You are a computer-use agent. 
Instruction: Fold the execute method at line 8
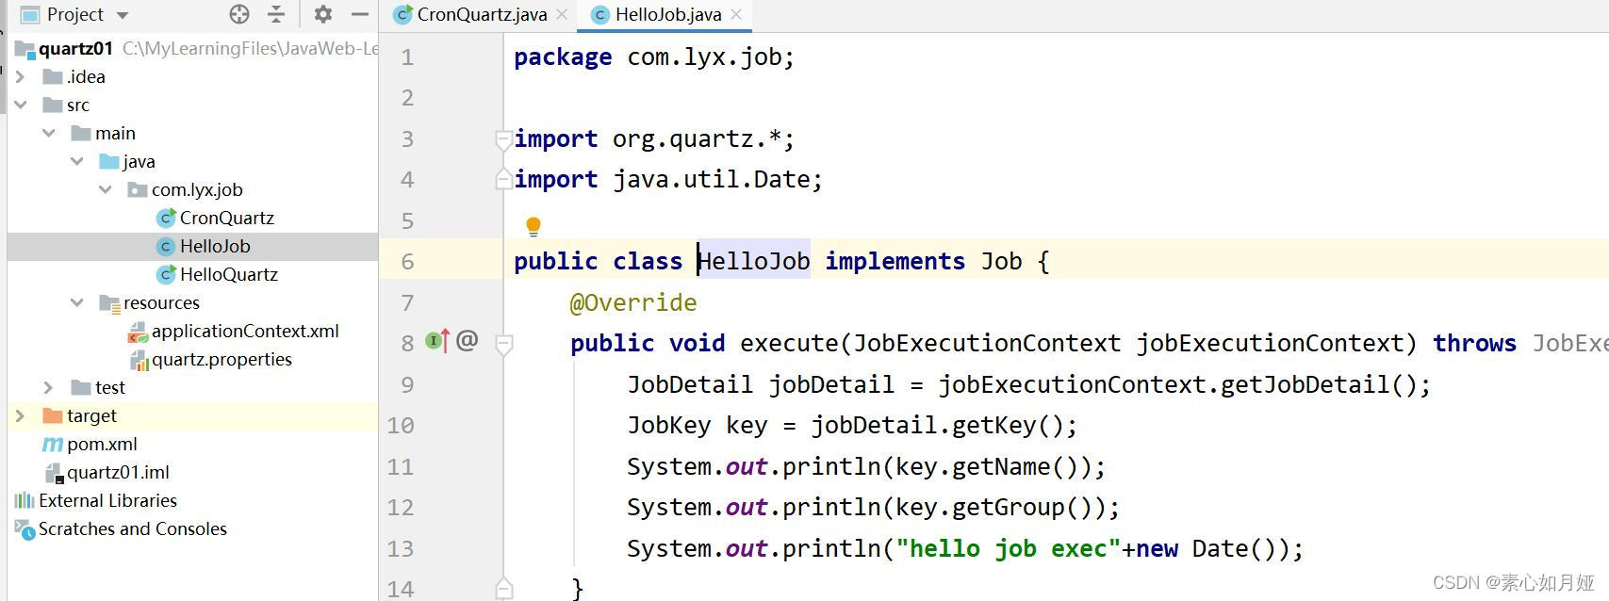(503, 344)
